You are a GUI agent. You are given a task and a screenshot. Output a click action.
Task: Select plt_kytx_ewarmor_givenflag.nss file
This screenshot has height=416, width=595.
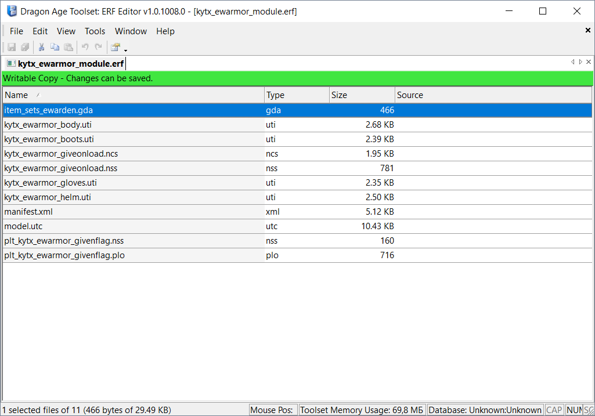pyautogui.click(x=297, y=241)
